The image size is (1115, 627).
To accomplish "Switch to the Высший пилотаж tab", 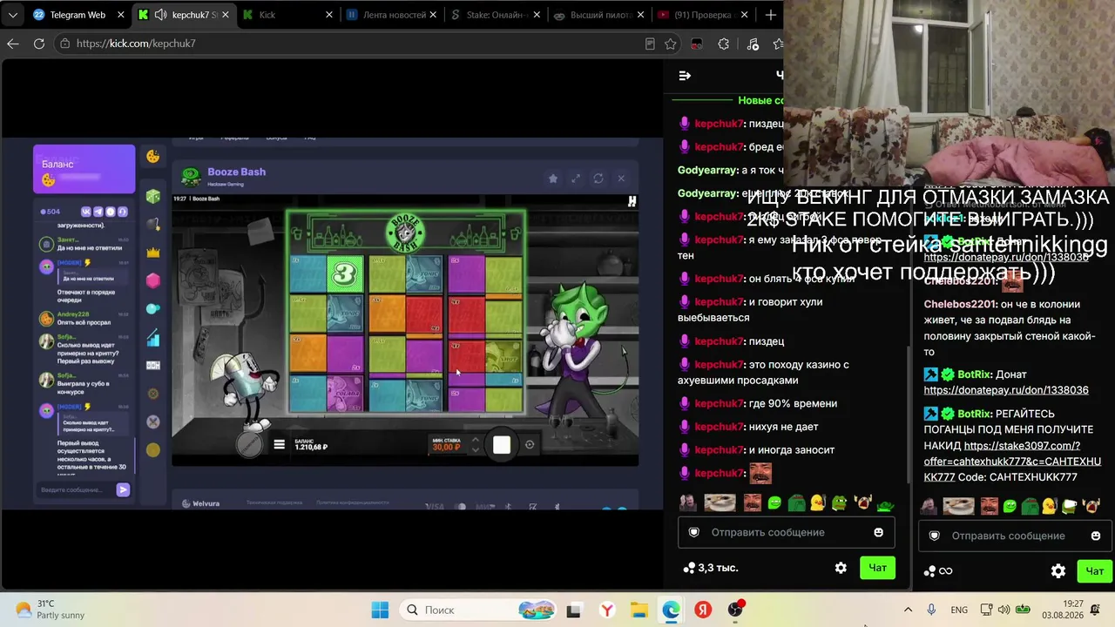I will 599,15.
